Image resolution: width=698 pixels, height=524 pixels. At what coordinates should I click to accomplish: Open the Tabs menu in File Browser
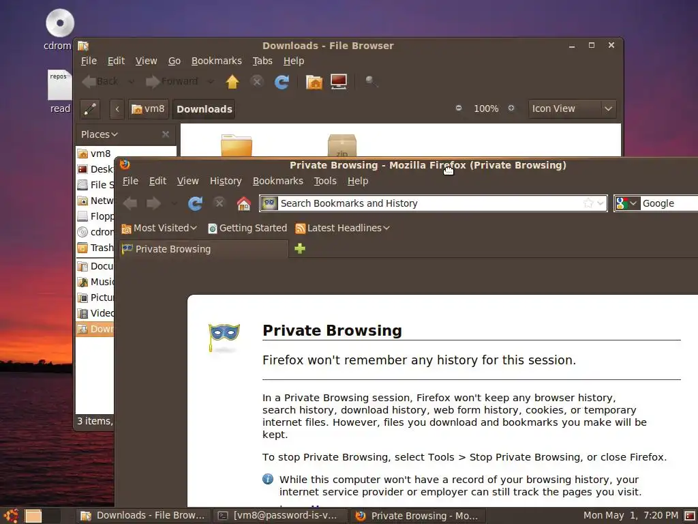(x=262, y=61)
